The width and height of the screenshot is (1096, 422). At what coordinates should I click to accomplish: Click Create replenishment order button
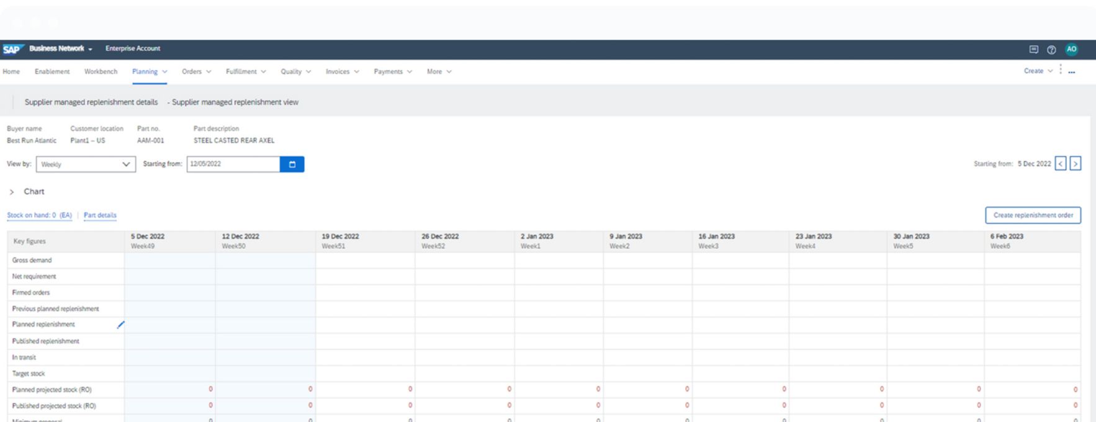[x=1033, y=215]
